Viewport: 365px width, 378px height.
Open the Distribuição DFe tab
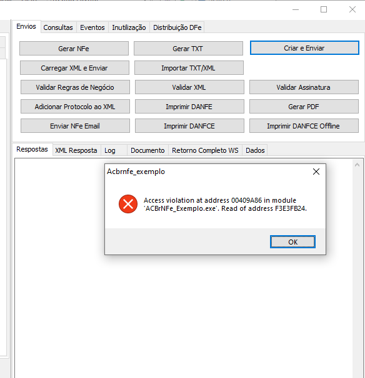(177, 27)
